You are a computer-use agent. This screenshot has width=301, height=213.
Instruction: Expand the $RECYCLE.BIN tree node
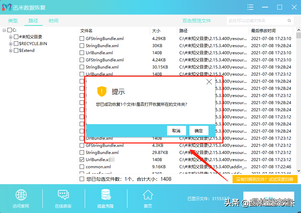[11, 44]
